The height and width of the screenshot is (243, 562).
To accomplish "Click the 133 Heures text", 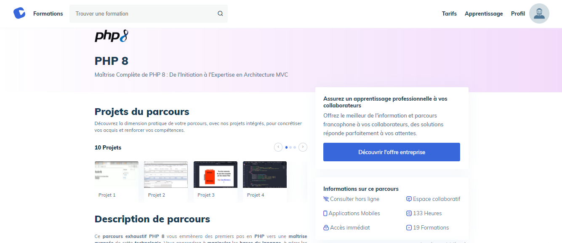I will tap(427, 214).
